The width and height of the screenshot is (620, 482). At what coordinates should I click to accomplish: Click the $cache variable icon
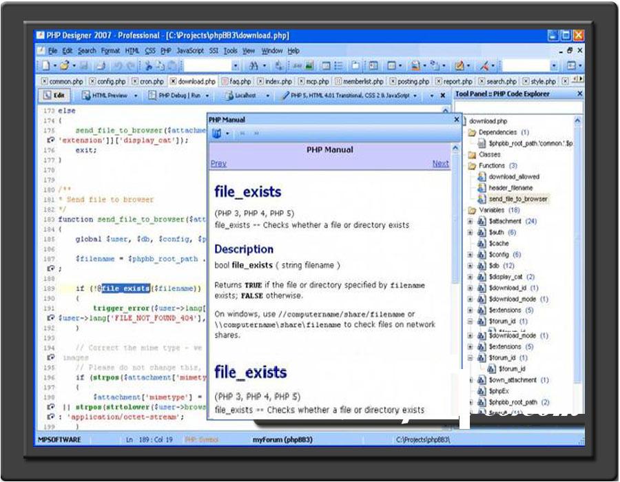click(482, 243)
